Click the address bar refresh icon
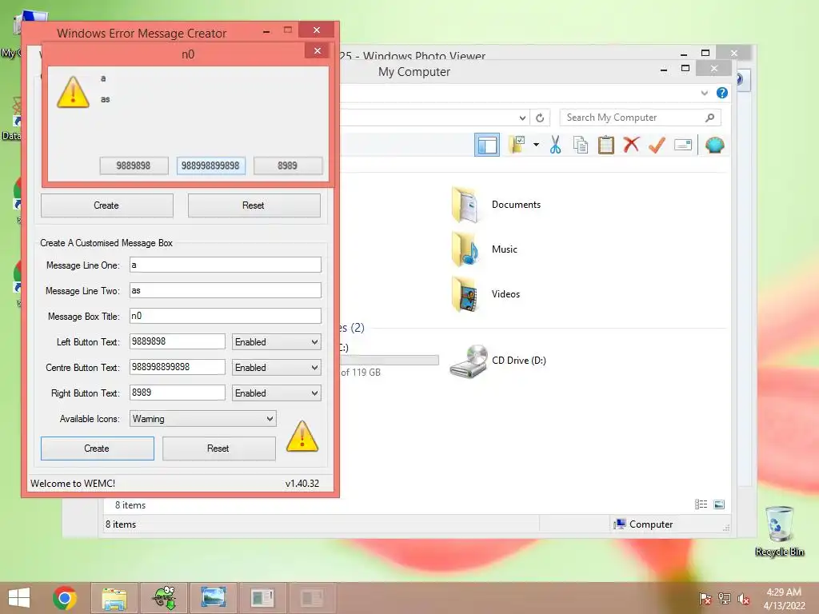This screenshot has height=614, width=819. coord(540,118)
